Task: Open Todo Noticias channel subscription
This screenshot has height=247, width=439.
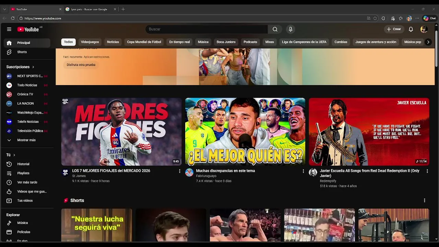Action: tap(27, 85)
